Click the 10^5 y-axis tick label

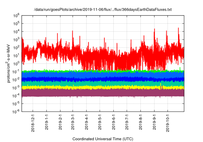16,23
